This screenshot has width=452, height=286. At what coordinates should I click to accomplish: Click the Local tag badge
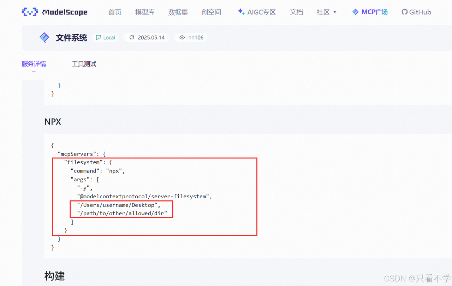pos(106,37)
